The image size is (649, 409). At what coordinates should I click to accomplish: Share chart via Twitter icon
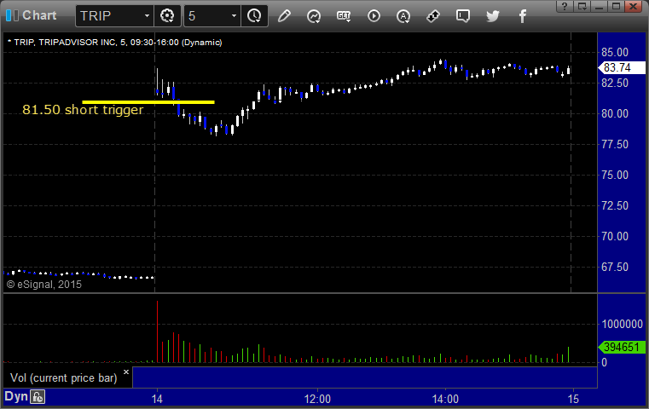493,16
